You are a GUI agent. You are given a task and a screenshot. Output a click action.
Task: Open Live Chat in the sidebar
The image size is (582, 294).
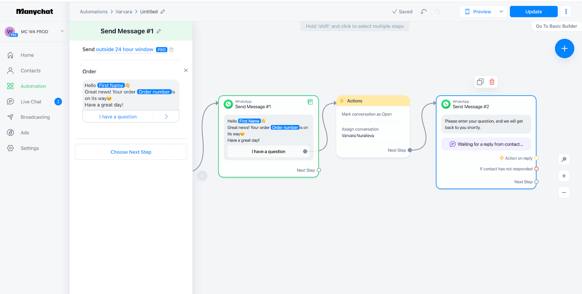point(31,102)
